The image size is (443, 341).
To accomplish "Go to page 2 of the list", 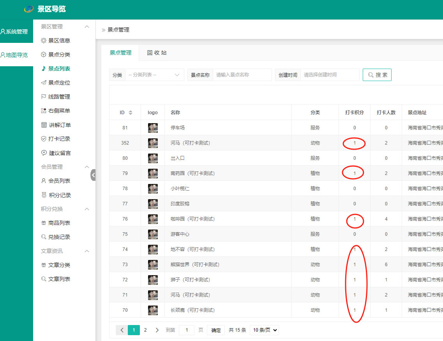I will (145, 330).
